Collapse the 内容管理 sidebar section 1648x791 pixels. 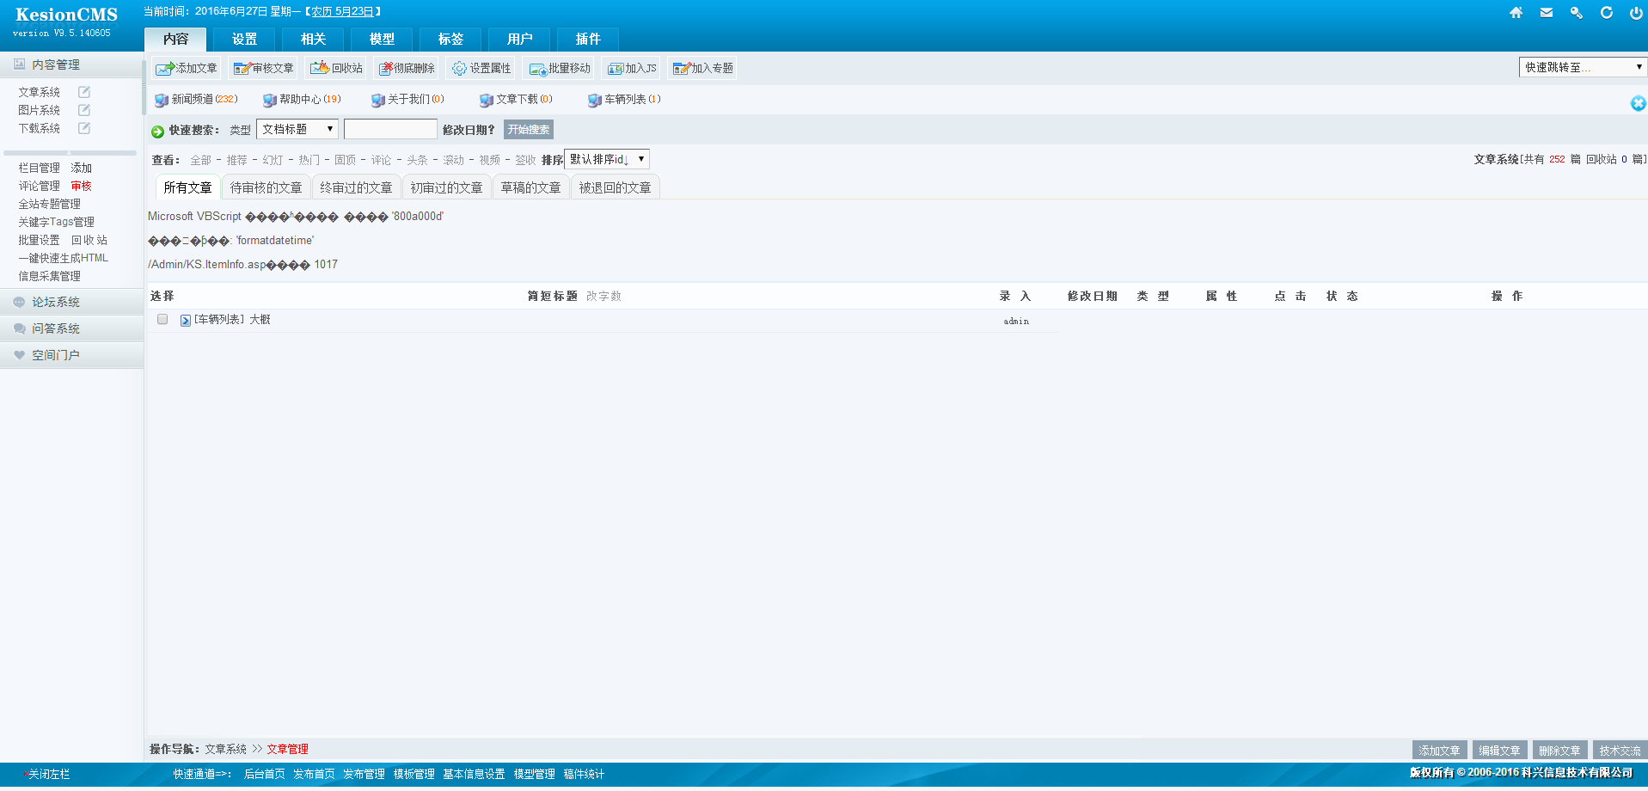pyautogui.click(x=71, y=64)
